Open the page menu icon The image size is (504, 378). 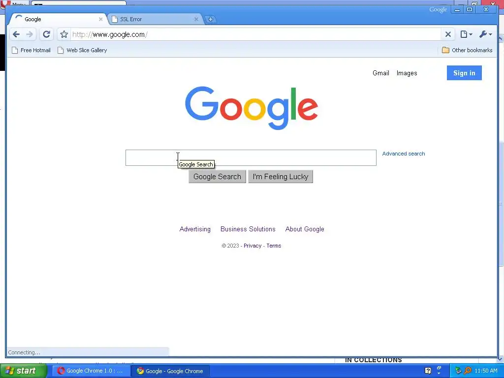pos(466,34)
